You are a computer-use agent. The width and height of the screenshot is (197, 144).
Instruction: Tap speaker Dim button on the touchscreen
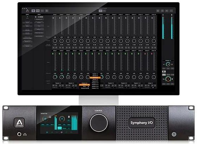pyautogui.click(x=64, y=125)
